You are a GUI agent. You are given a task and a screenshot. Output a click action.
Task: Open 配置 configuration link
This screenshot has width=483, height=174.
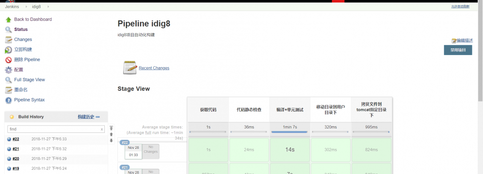click(18, 70)
